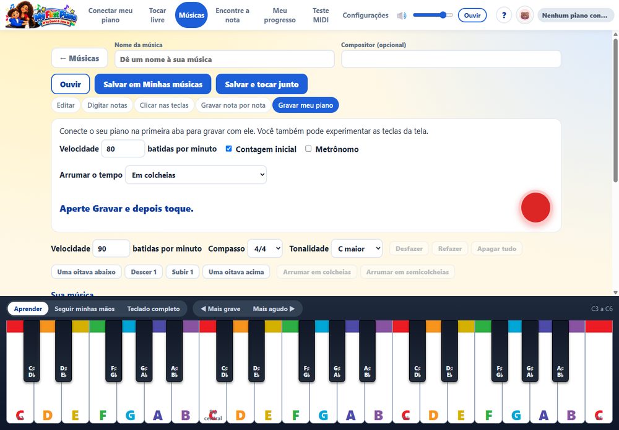Switch to Gravar nota por nota mode
The width and height of the screenshot is (619, 430).
[x=233, y=105]
